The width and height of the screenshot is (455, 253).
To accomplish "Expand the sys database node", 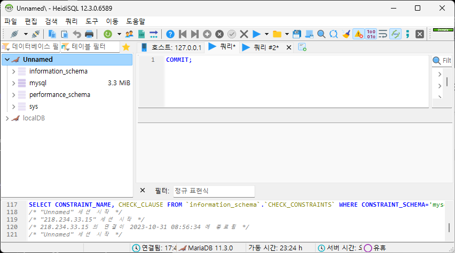I will [13, 107].
